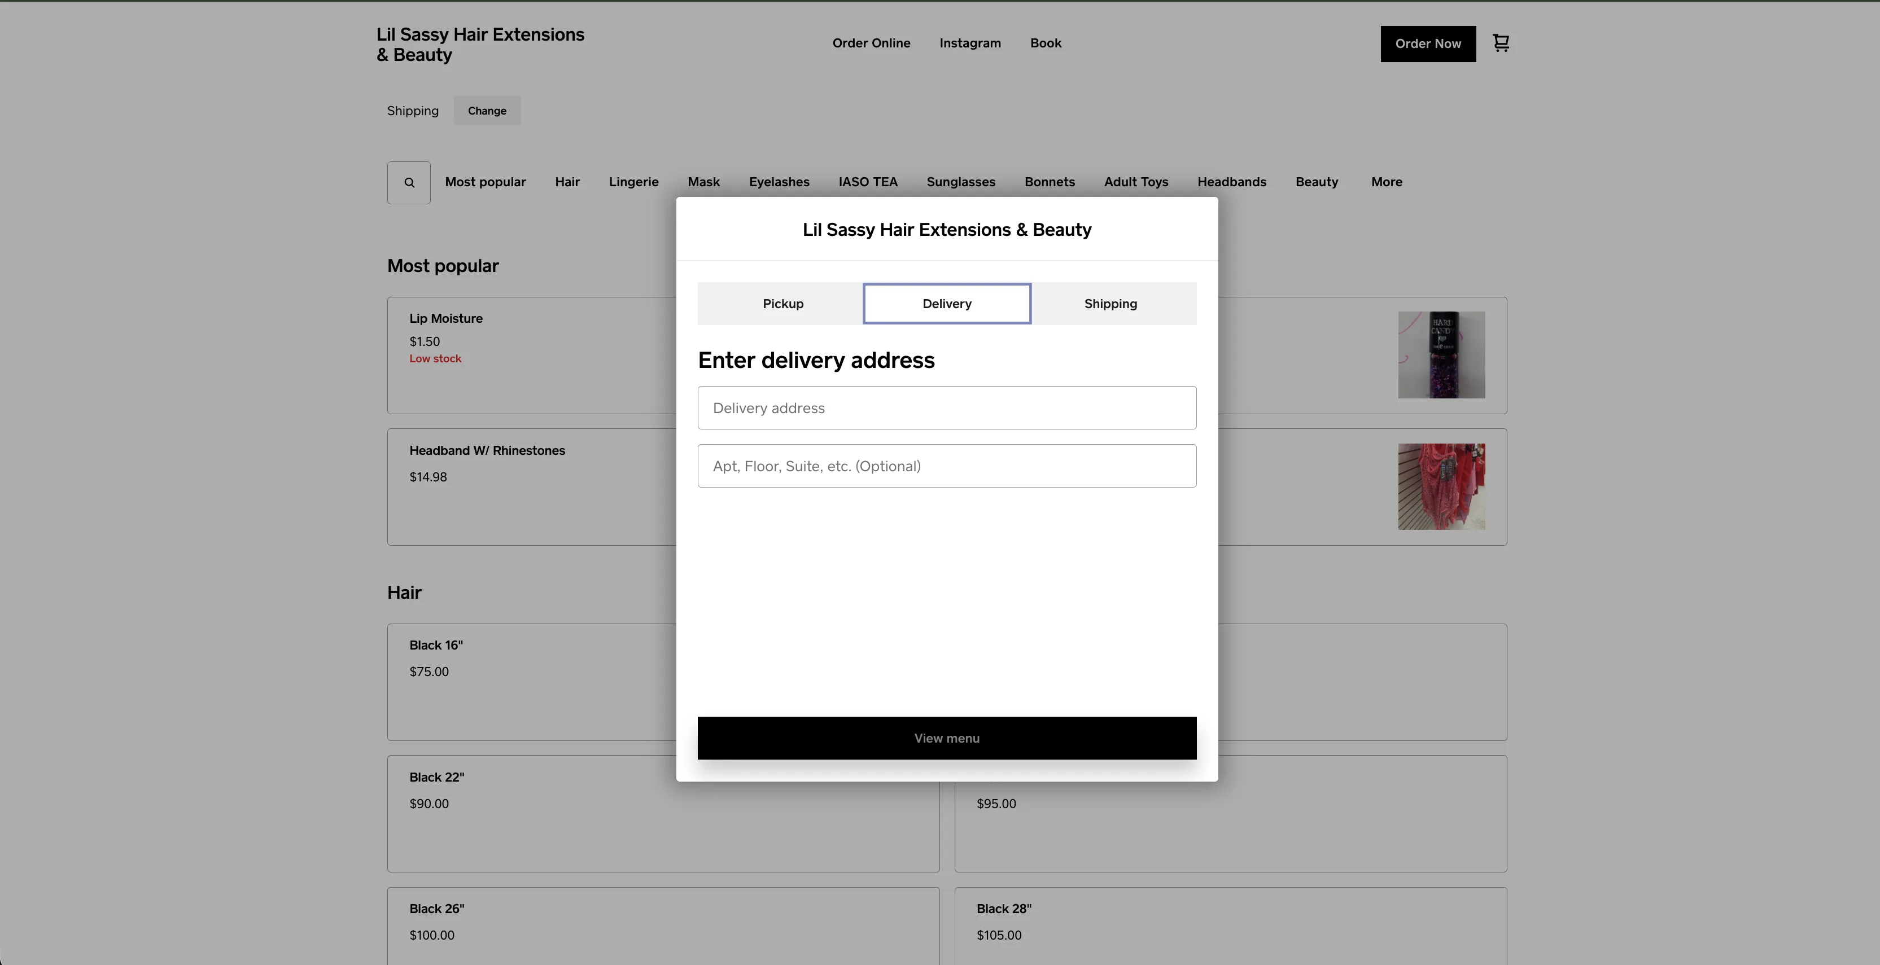Click the red lingerie product thumbnail

(1441, 486)
